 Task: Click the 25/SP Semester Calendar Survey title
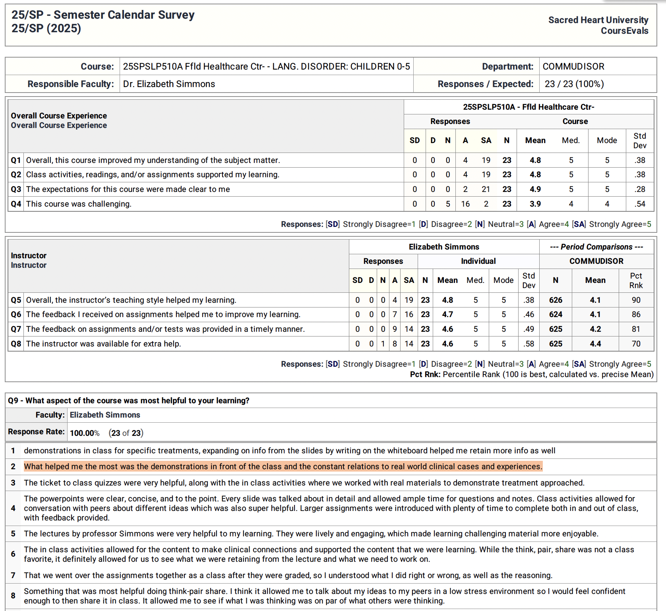pos(103,15)
